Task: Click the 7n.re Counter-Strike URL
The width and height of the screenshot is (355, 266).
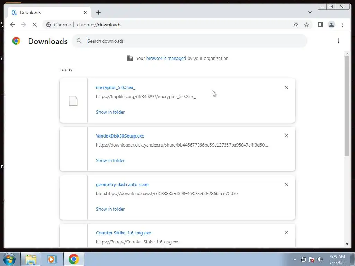Action: tap(137, 242)
